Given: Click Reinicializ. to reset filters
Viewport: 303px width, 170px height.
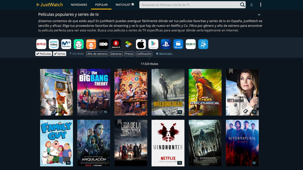Looking at the screenshot, I should pos(164,54).
